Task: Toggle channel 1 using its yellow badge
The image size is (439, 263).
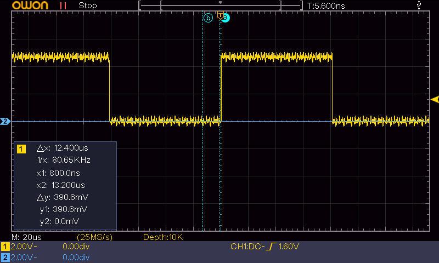Action: click(x=5, y=247)
